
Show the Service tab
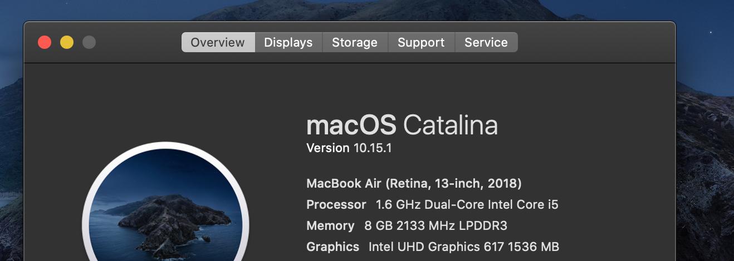(486, 42)
